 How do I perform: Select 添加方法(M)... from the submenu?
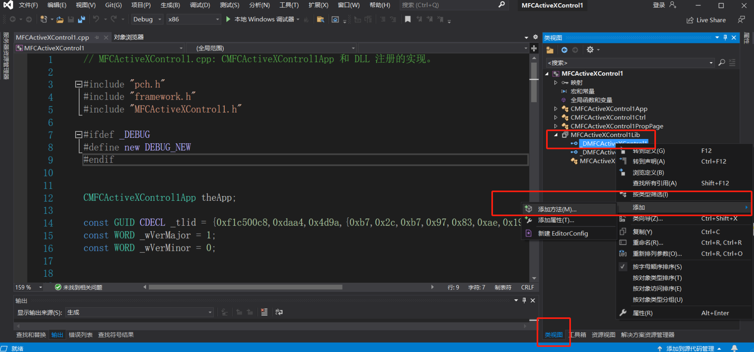tap(569, 209)
